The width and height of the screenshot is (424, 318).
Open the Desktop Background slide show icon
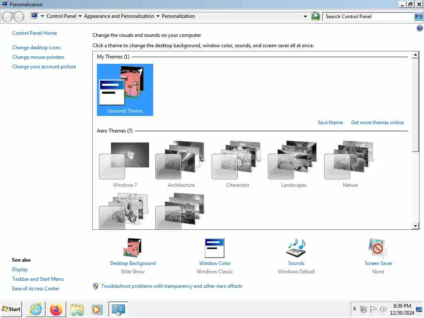coord(132,248)
